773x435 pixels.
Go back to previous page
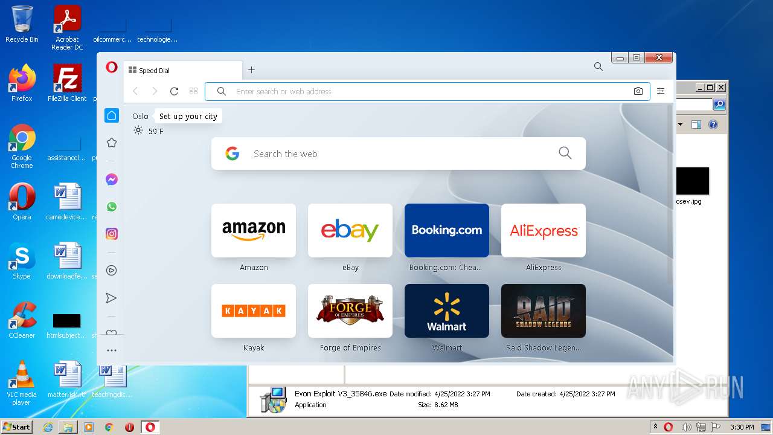tap(135, 91)
